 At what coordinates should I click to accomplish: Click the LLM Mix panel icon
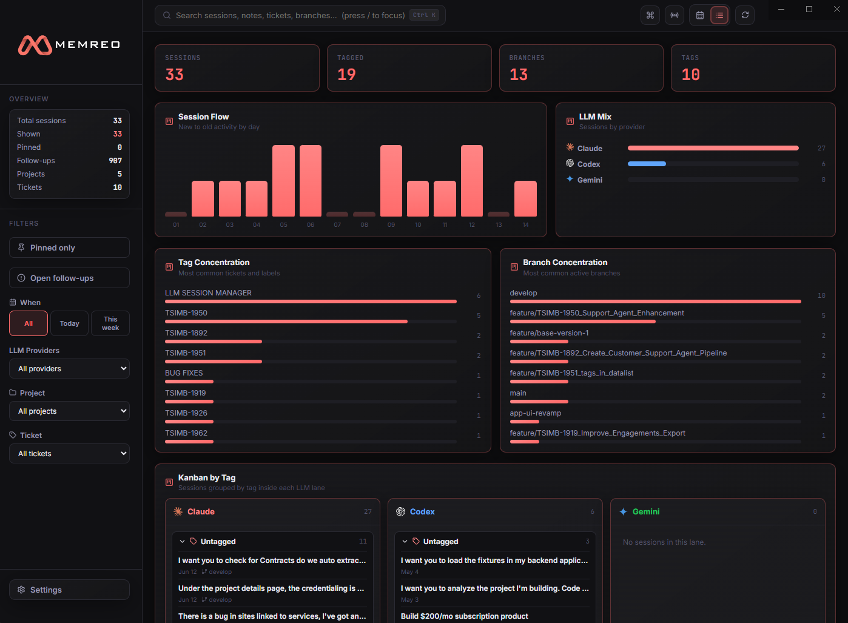pyautogui.click(x=570, y=121)
